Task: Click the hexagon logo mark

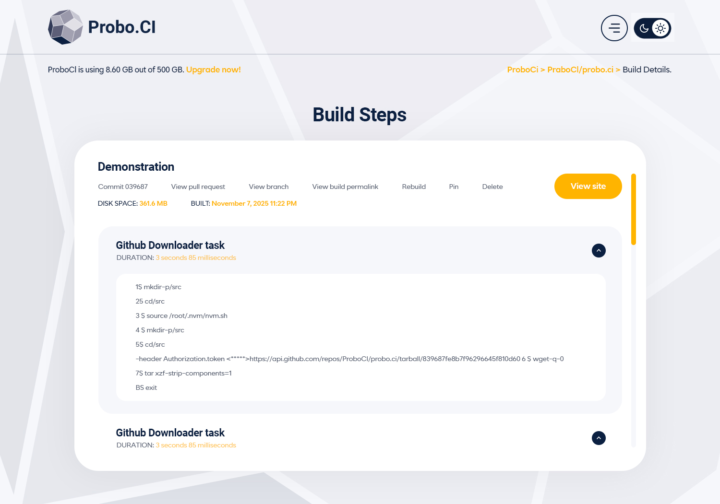Action: pos(65,27)
